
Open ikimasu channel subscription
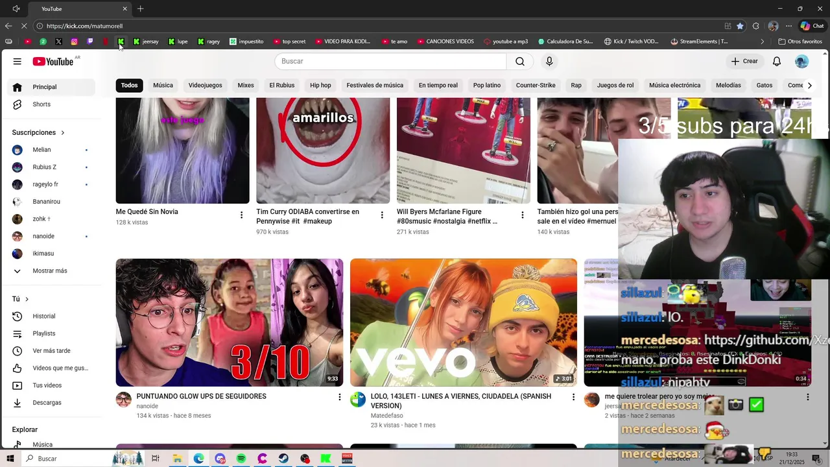click(x=52, y=254)
